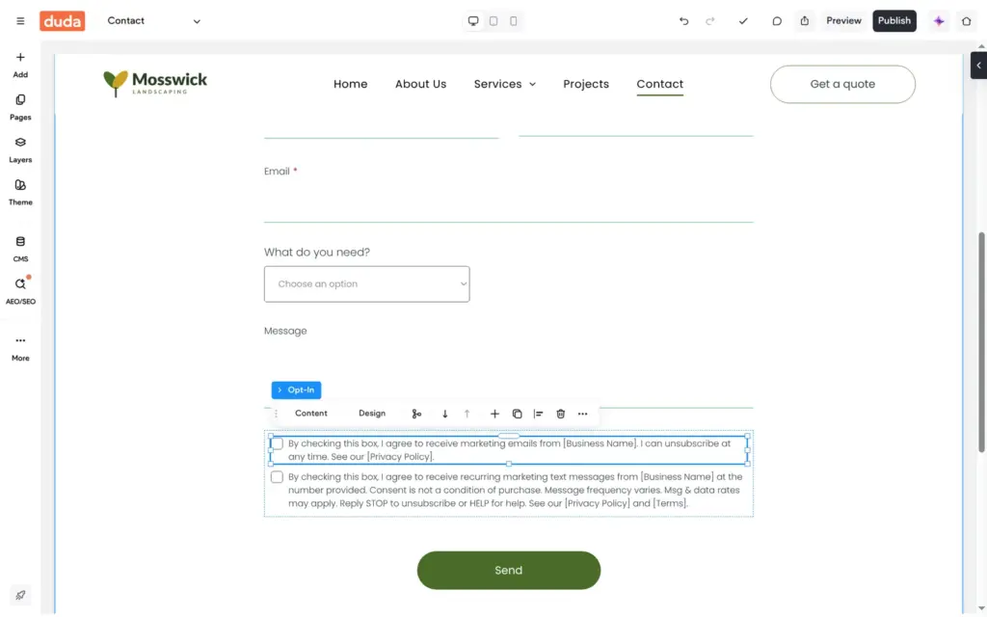This screenshot has width=987, height=617.
Task: Open the comments speech bubble
Action: point(777,21)
